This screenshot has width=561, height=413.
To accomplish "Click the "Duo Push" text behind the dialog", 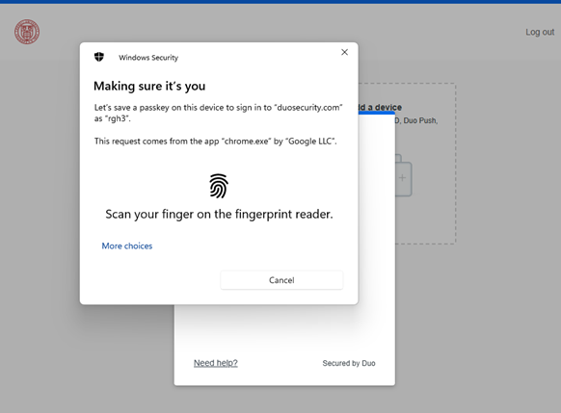I will [420, 120].
